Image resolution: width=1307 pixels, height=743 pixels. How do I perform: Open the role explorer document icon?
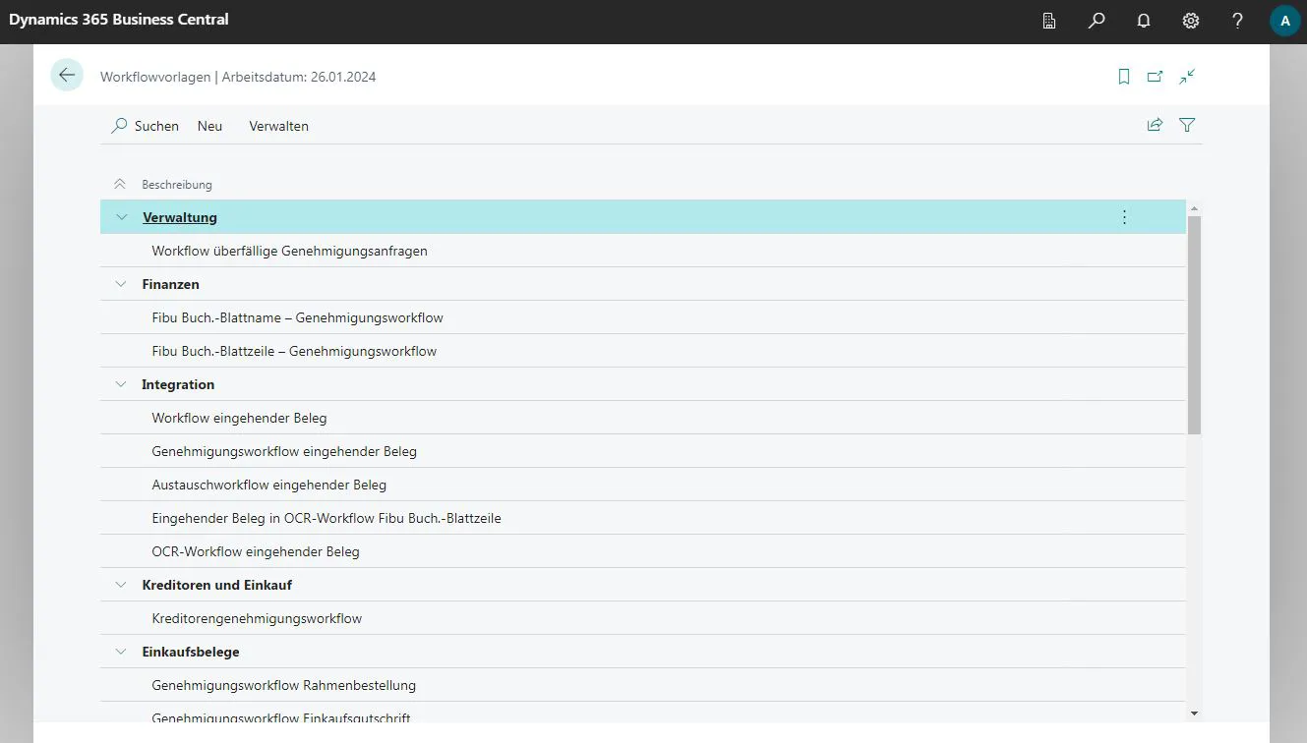click(x=1049, y=21)
